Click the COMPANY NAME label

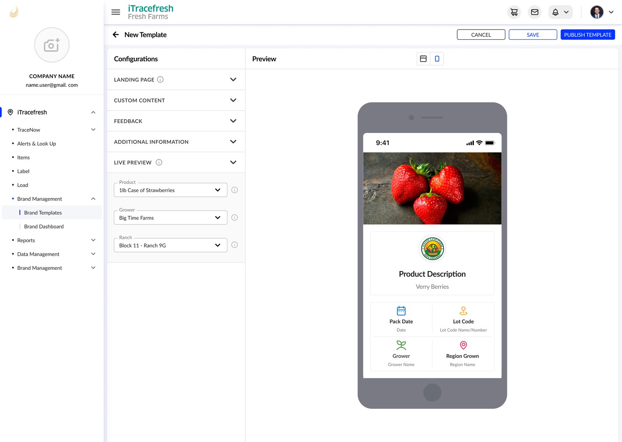[x=52, y=76]
